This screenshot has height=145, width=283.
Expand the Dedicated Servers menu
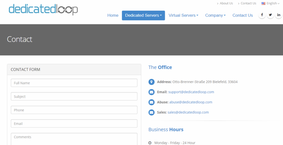143,15
